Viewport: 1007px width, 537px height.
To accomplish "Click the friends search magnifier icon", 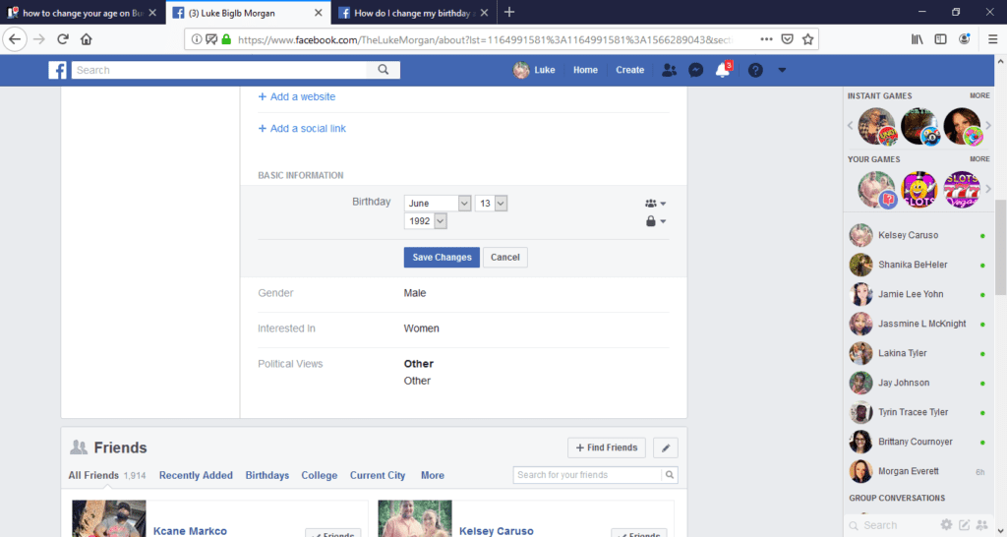I will pos(669,475).
